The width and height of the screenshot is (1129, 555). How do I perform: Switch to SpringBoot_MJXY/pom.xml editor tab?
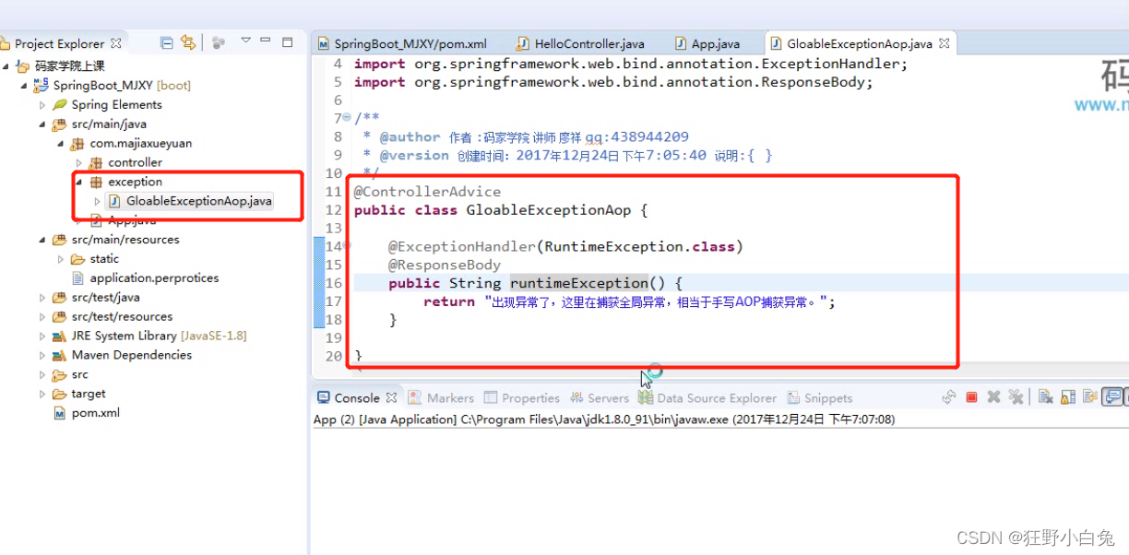(x=402, y=43)
